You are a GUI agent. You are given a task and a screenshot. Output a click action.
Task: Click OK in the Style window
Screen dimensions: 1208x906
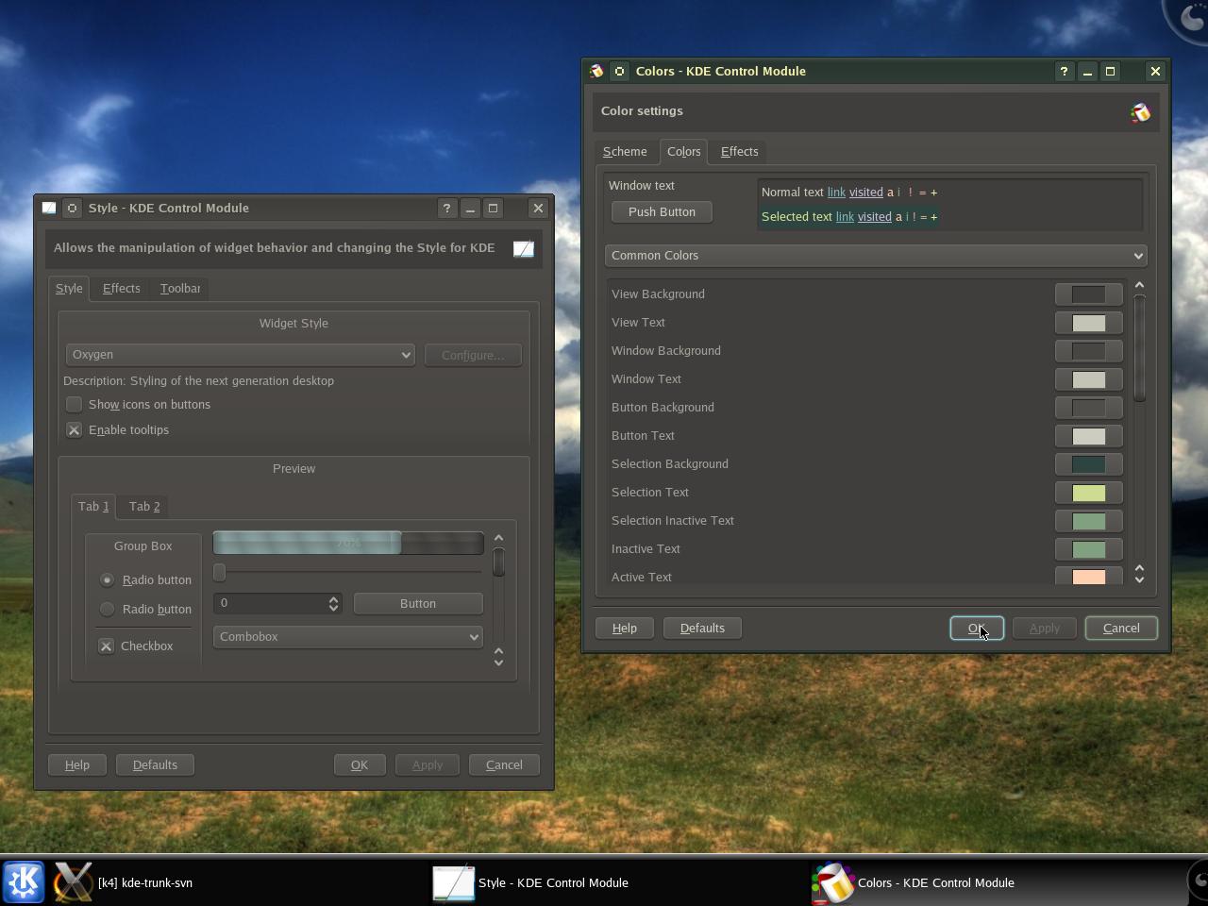pos(360,764)
